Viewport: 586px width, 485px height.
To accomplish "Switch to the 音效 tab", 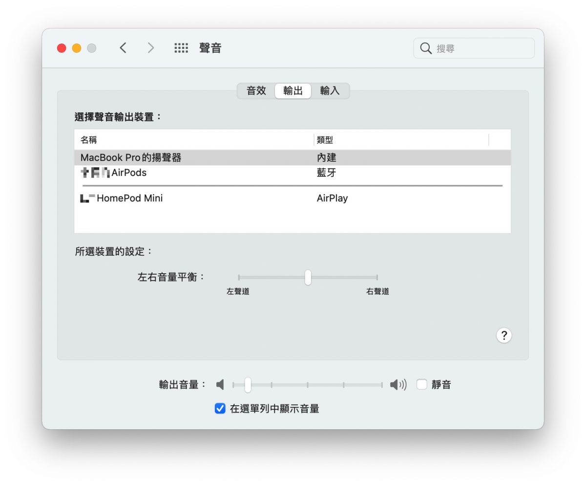I will tap(256, 91).
